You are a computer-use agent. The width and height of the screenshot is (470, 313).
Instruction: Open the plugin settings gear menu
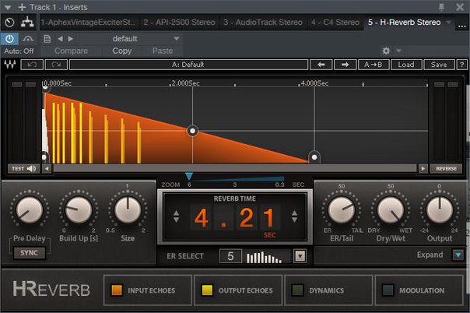pyautogui.click(x=384, y=51)
